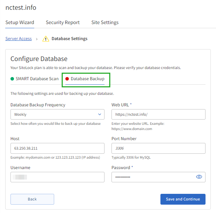Open the Database Backup Frequency dropdown
Viewport: 216px width, 213px height.
click(x=57, y=114)
